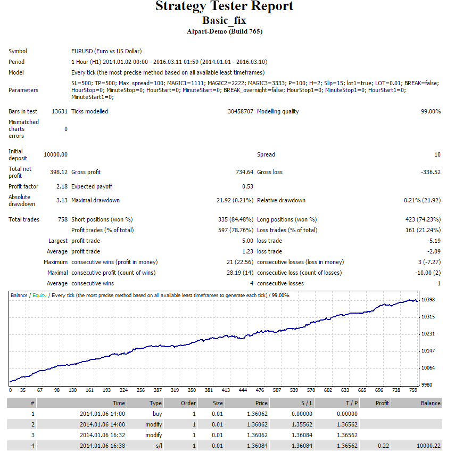This screenshot has height=451, width=455.
Task: Select Total net profit value 398.12
Action: (x=59, y=172)
